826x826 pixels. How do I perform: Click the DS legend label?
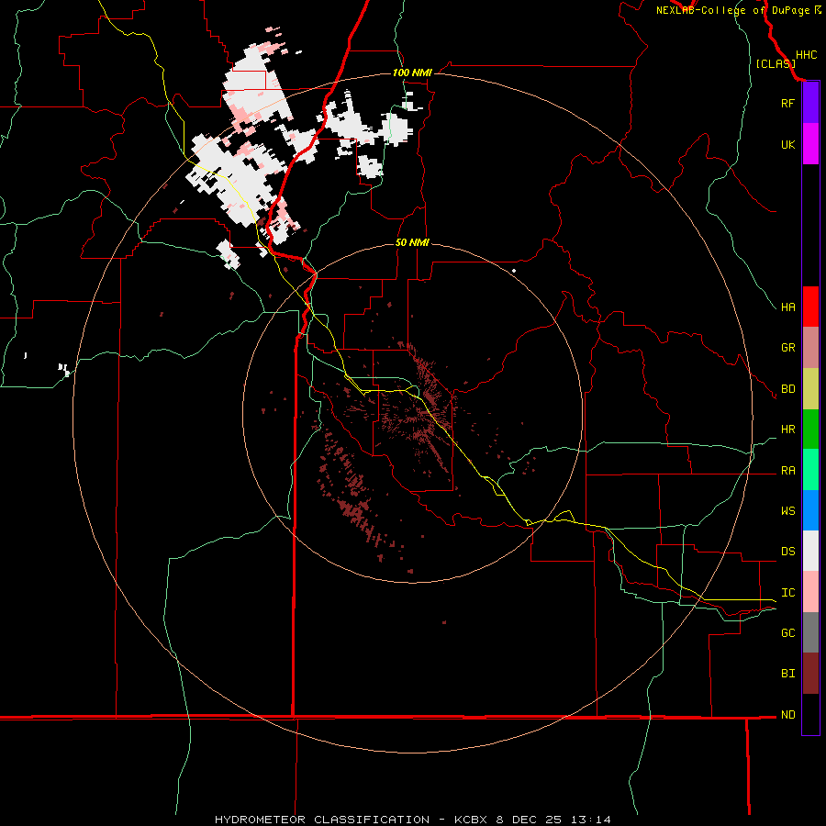[787, 552]
